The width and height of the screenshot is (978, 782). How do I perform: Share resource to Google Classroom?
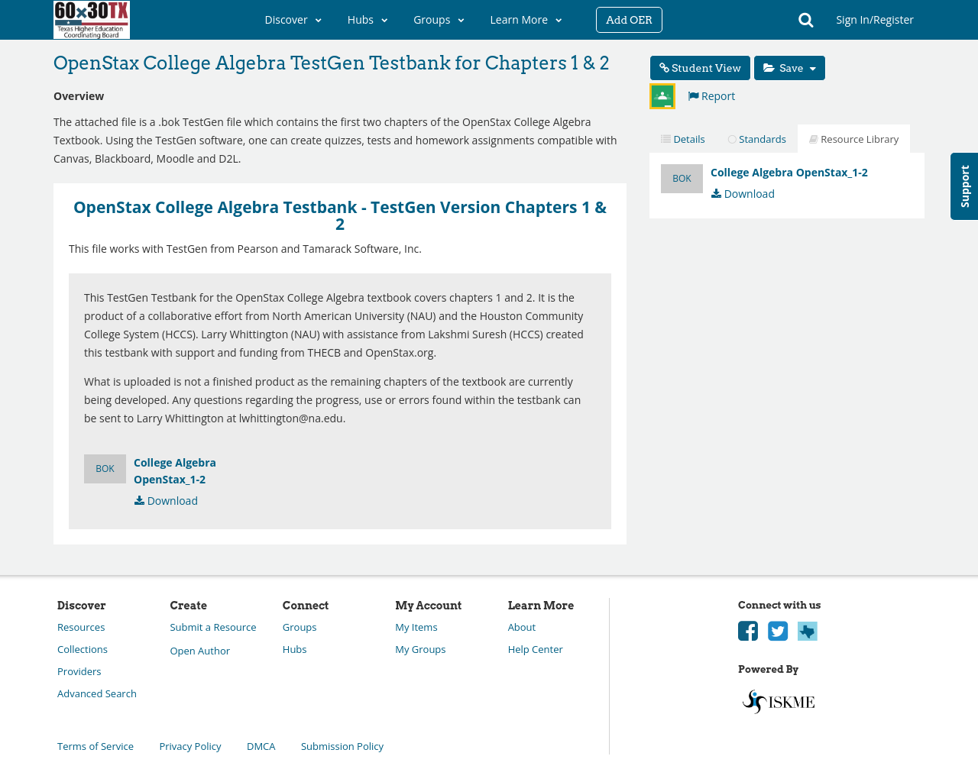[662, 95]
